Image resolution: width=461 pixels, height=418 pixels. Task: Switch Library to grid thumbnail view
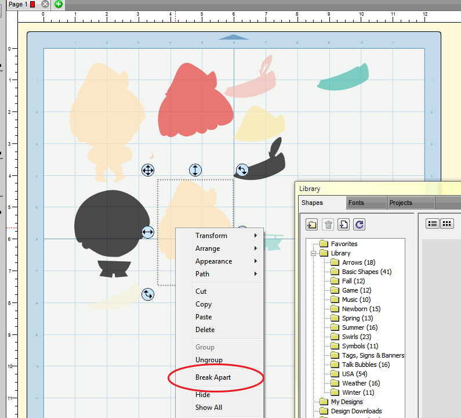tap(447, 224)
